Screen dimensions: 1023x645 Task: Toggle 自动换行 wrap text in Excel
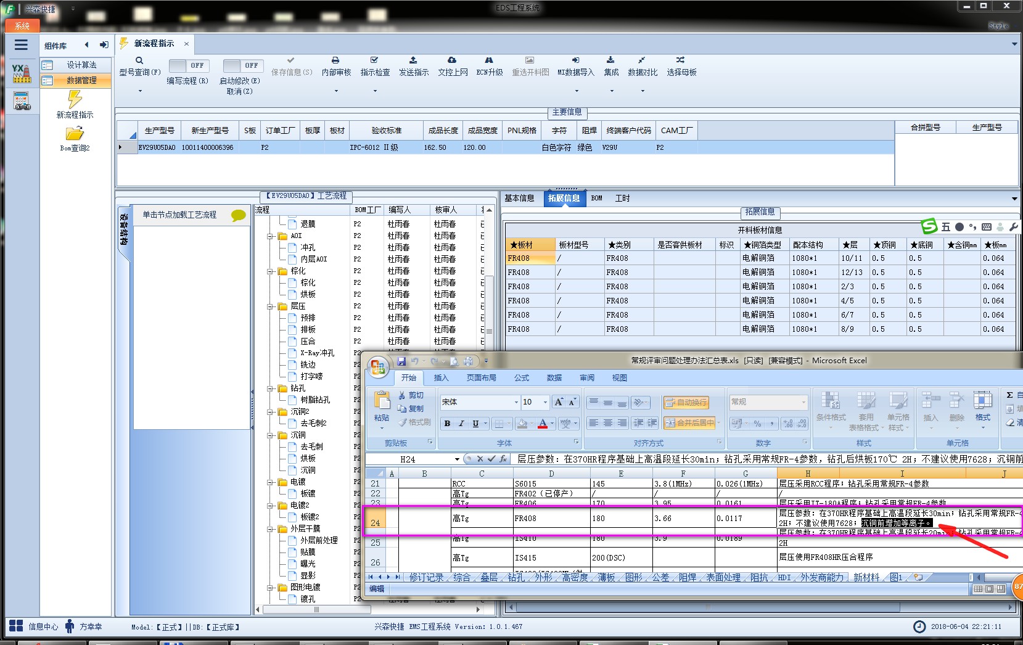[x=686, y=403]
